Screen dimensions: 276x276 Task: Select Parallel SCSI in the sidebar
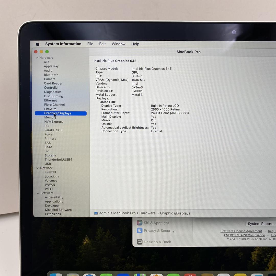tap(54, 130)
